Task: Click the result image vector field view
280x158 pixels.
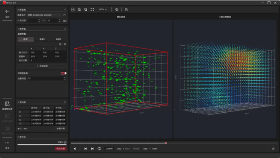Action: pyautogui.click(x=225, y=79)
